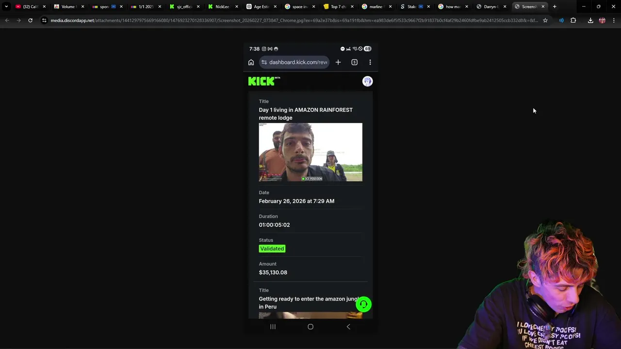The height and width of the screenshot is (349, 621).
Task: Close the "space inv" tab
Action: tap(313, 7)
